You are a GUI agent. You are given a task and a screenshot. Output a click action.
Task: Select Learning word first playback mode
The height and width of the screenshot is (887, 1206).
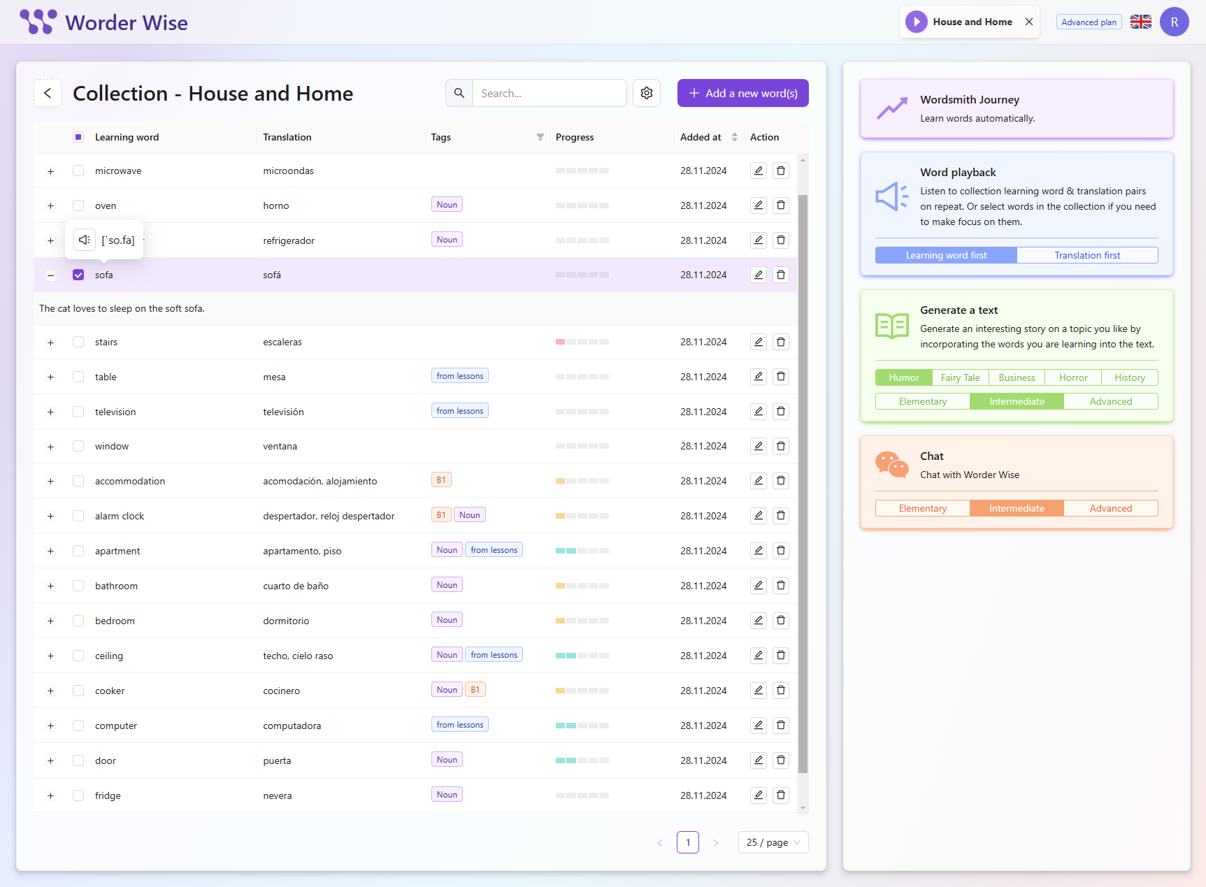coord(946,255)
